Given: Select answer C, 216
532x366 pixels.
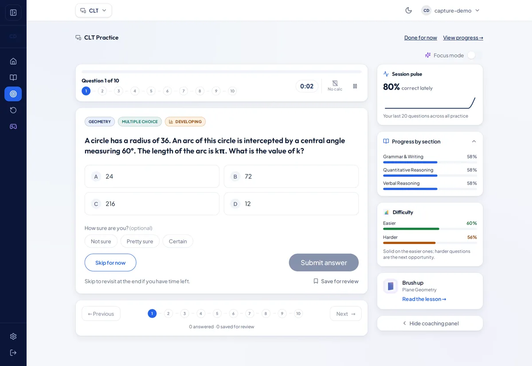Looking at the screenshot, I should (152, 204).
